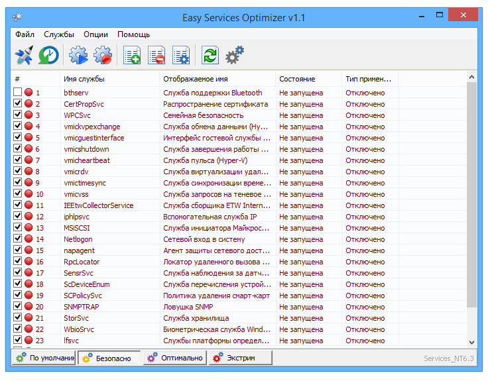Select the RpcLocator service name

[82, 262]
